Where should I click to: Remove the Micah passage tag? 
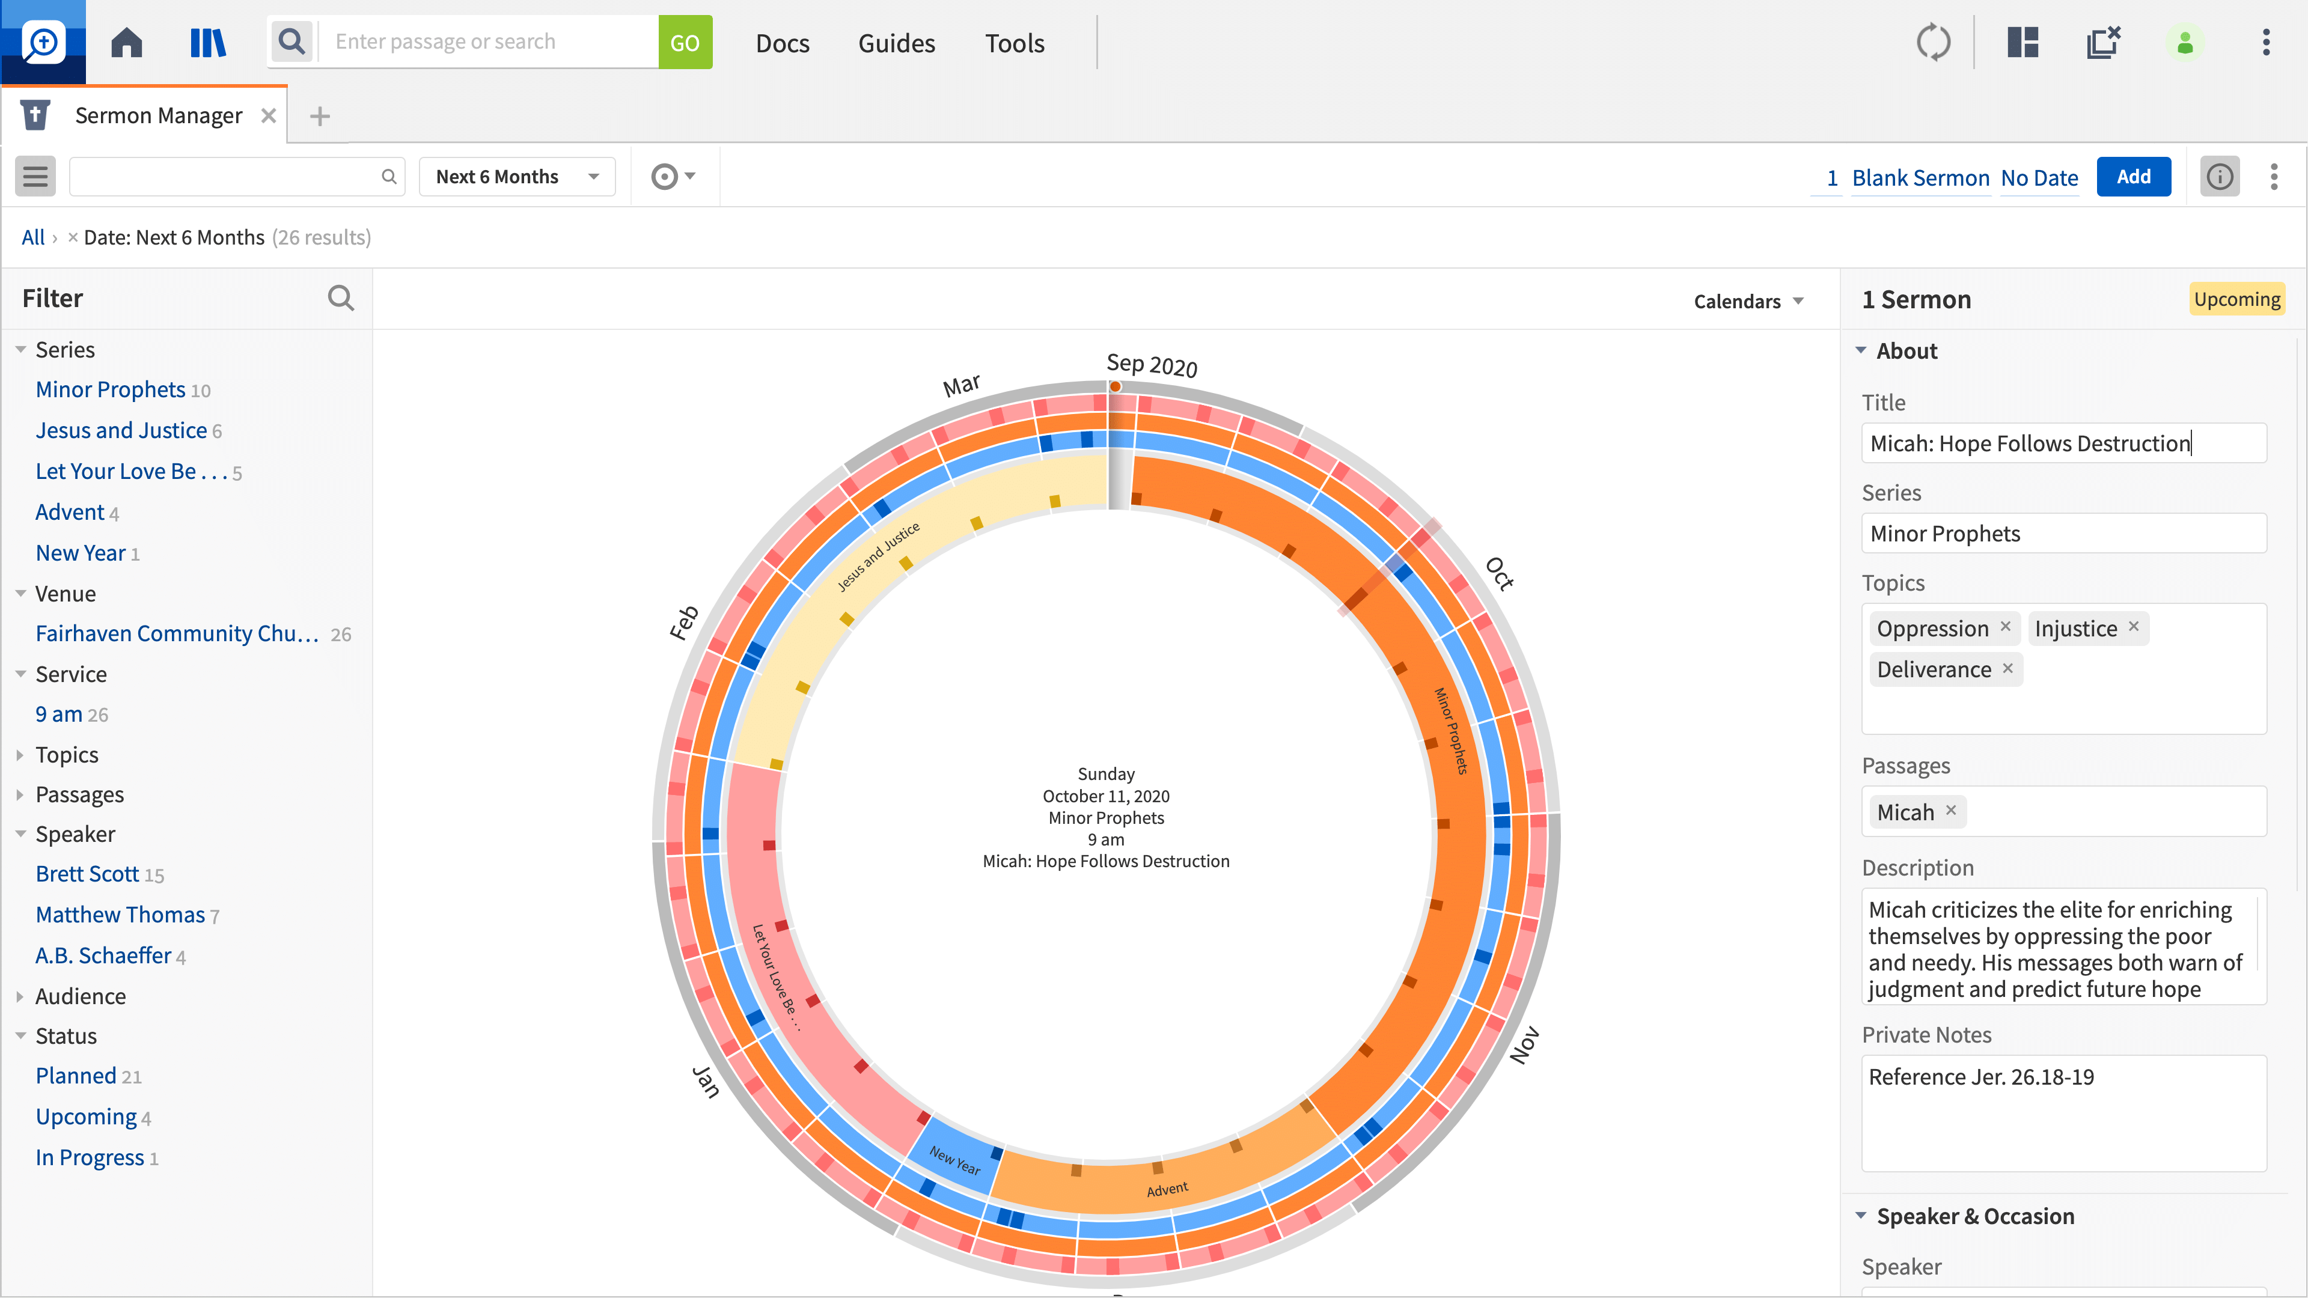1950,811
